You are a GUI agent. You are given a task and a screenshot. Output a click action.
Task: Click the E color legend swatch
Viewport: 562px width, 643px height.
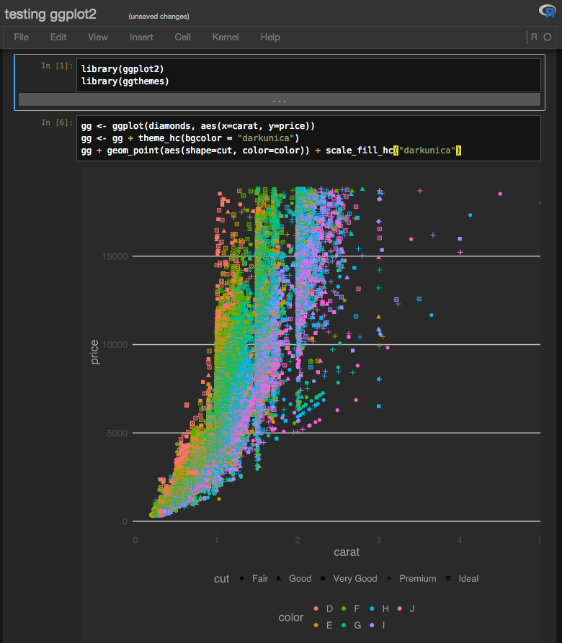pos(316,626)
